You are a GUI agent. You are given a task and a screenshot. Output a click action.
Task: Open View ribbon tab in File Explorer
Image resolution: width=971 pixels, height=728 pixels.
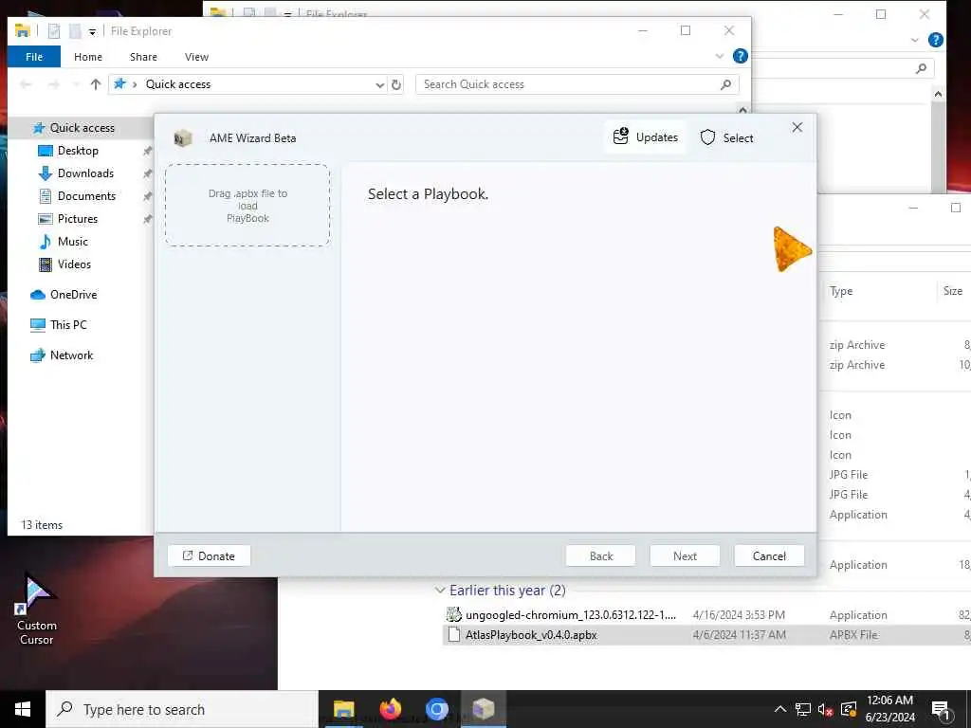pos(196,56)
